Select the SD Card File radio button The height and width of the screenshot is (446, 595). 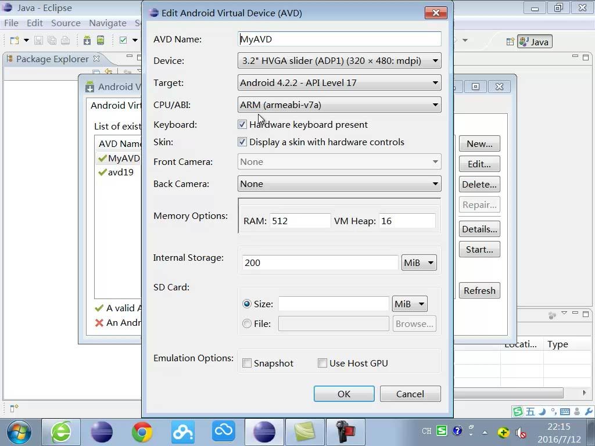coord(247,323)
